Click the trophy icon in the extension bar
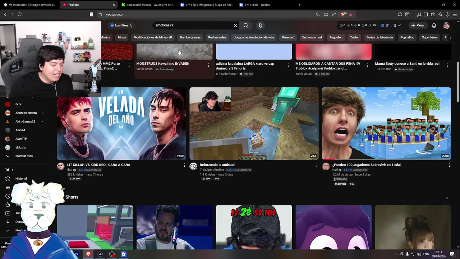Viewport: 460px width, 259px height. (395, 26)
